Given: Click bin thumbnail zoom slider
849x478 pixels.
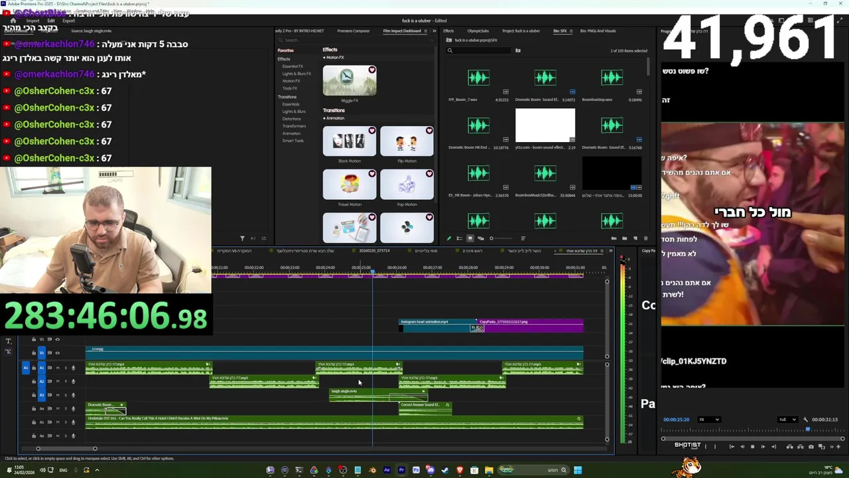Looking at the screenshot, I should pyautogui.click(x=501, y=238).
